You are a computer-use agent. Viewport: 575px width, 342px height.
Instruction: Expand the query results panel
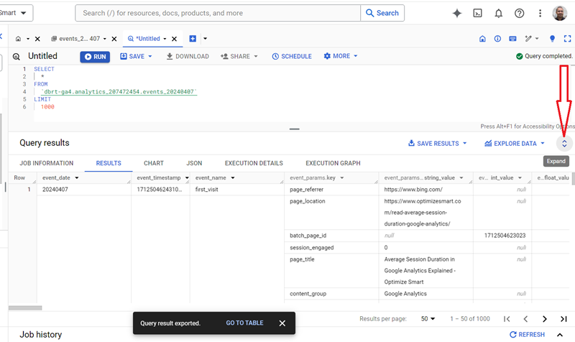564,144
